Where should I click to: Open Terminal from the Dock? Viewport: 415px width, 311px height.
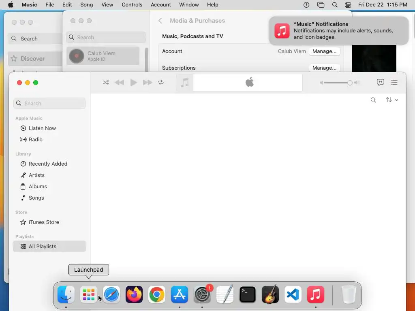248,294
